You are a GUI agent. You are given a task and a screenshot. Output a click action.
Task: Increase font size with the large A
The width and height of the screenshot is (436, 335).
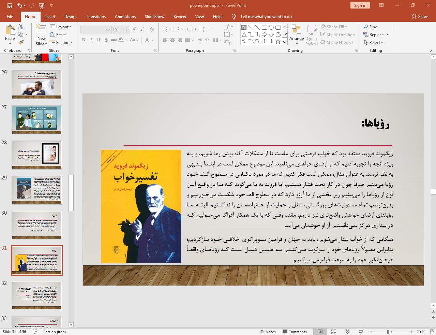[134, 30]
